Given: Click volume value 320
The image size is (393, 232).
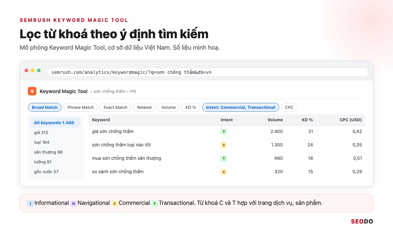Looking at the screenshot, I should (279, 172).
